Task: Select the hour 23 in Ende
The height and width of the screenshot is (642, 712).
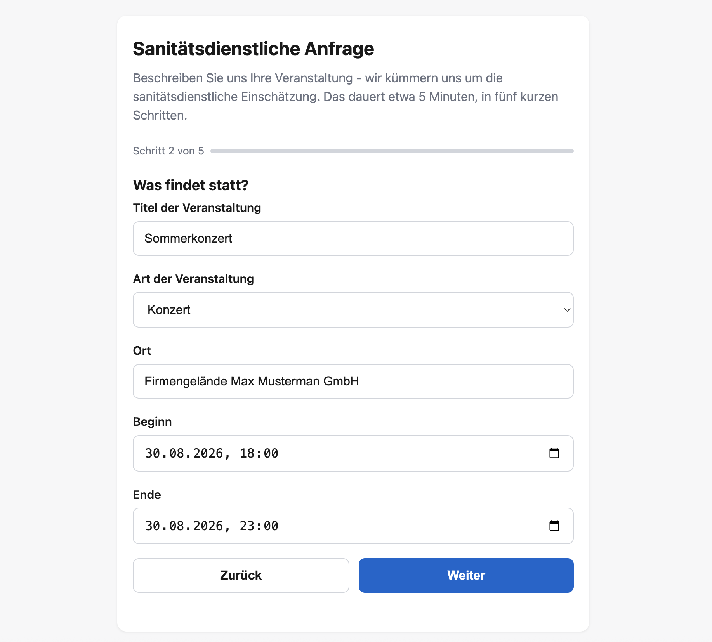Action: (x=247, y=526)
